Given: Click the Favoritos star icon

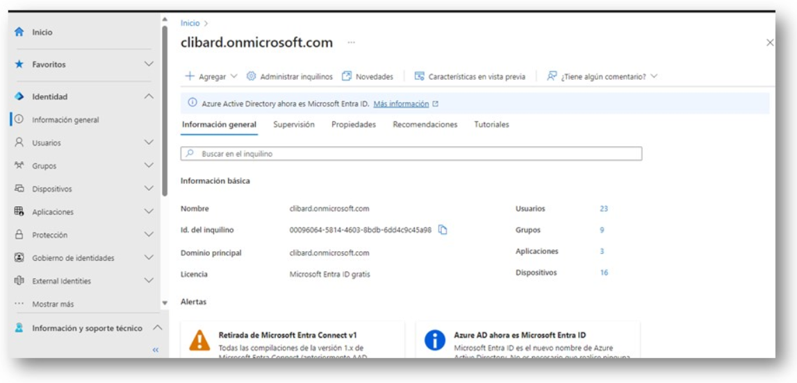Looking at the screenshot, I should pos(19,65).
